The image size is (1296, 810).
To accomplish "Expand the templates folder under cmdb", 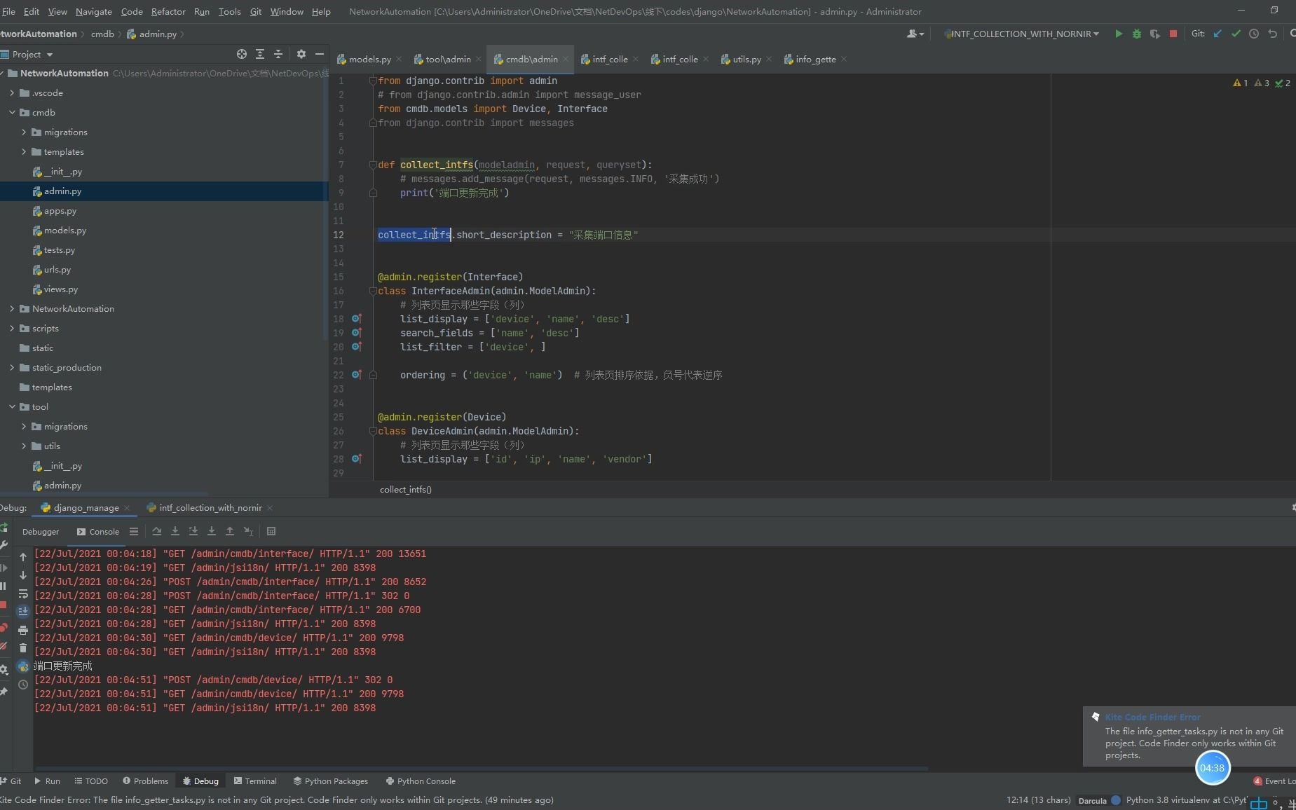I will click(25, 151).
